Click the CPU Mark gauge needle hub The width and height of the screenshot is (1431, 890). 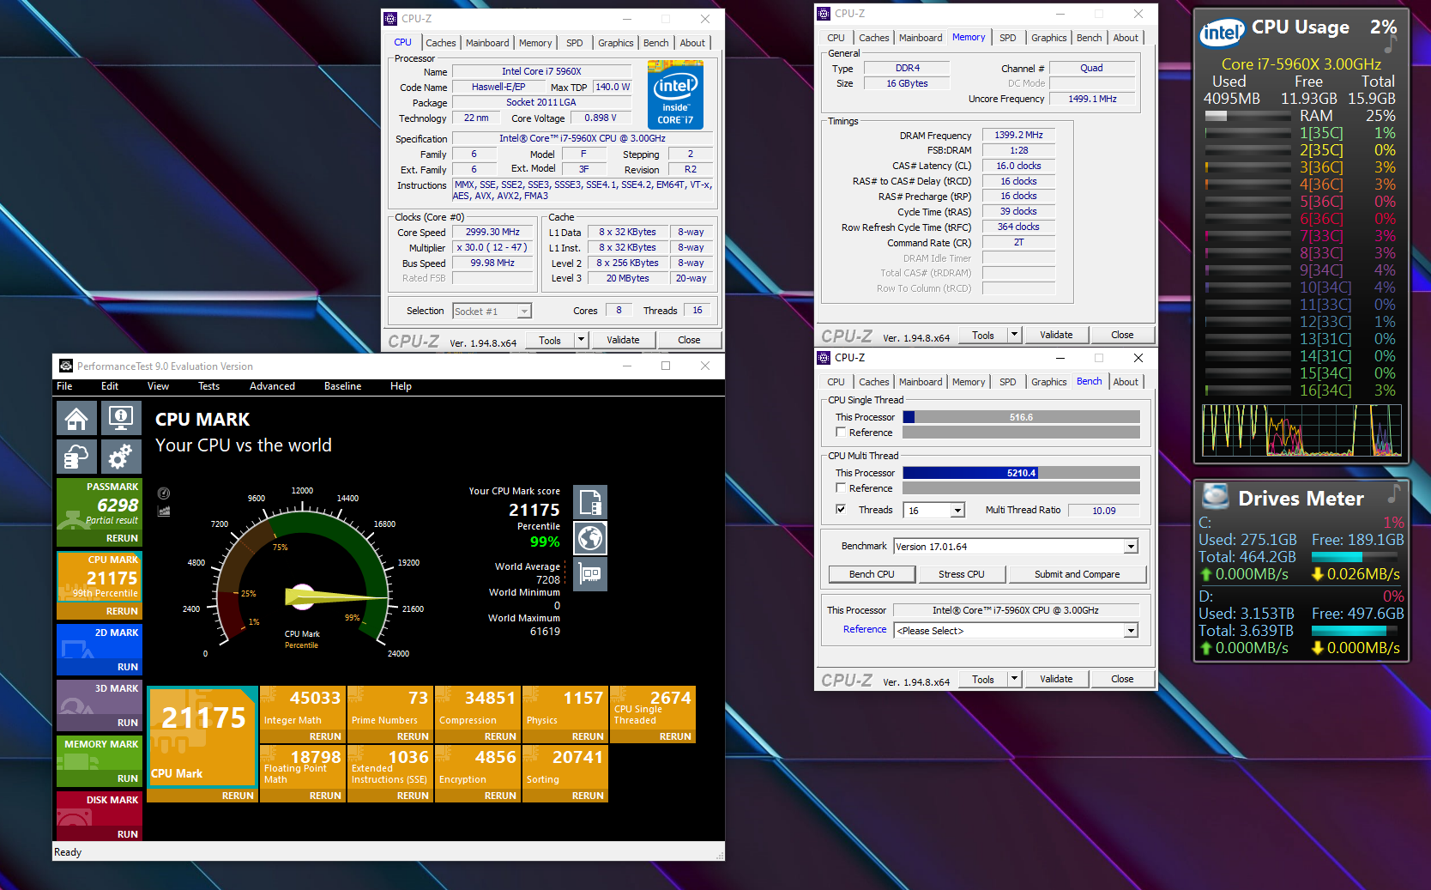(302, 596)
